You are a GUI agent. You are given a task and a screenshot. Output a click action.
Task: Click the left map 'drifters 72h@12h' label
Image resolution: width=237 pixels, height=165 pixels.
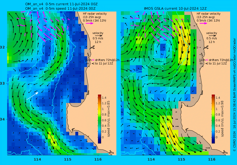click(107, 60)
